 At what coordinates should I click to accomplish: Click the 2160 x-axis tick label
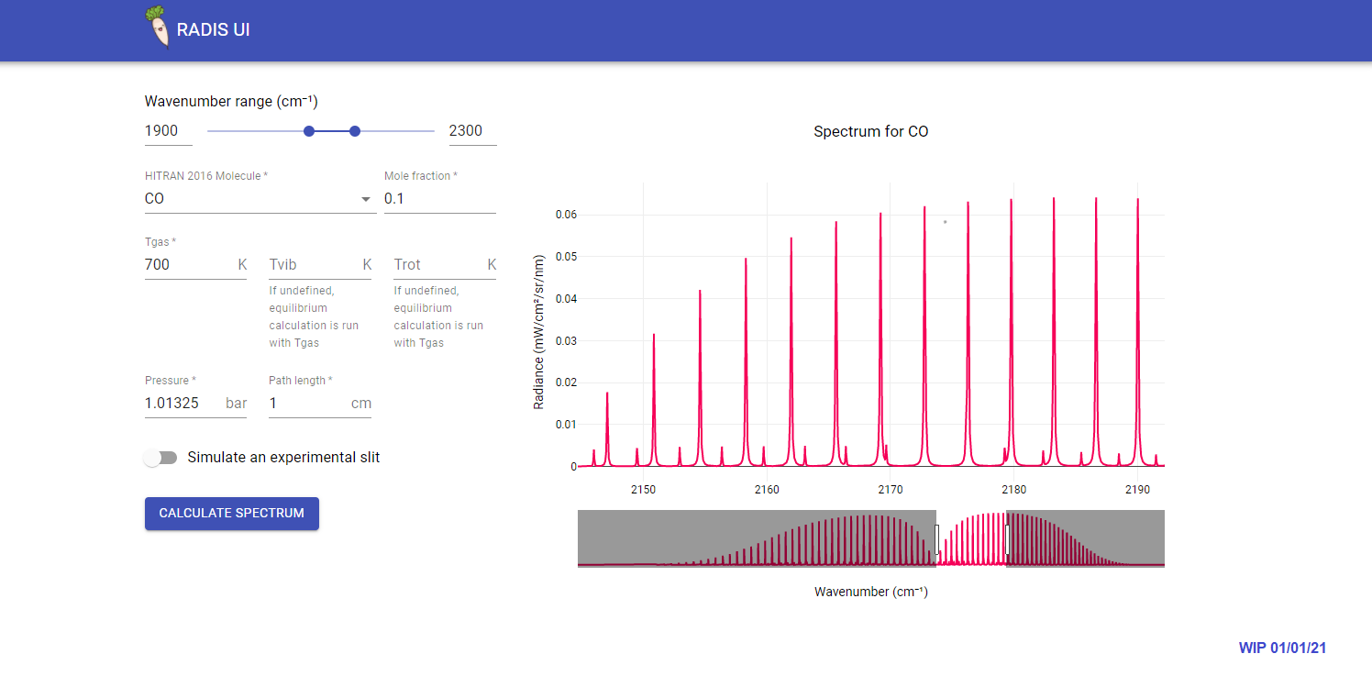click(x=767, y=490)
